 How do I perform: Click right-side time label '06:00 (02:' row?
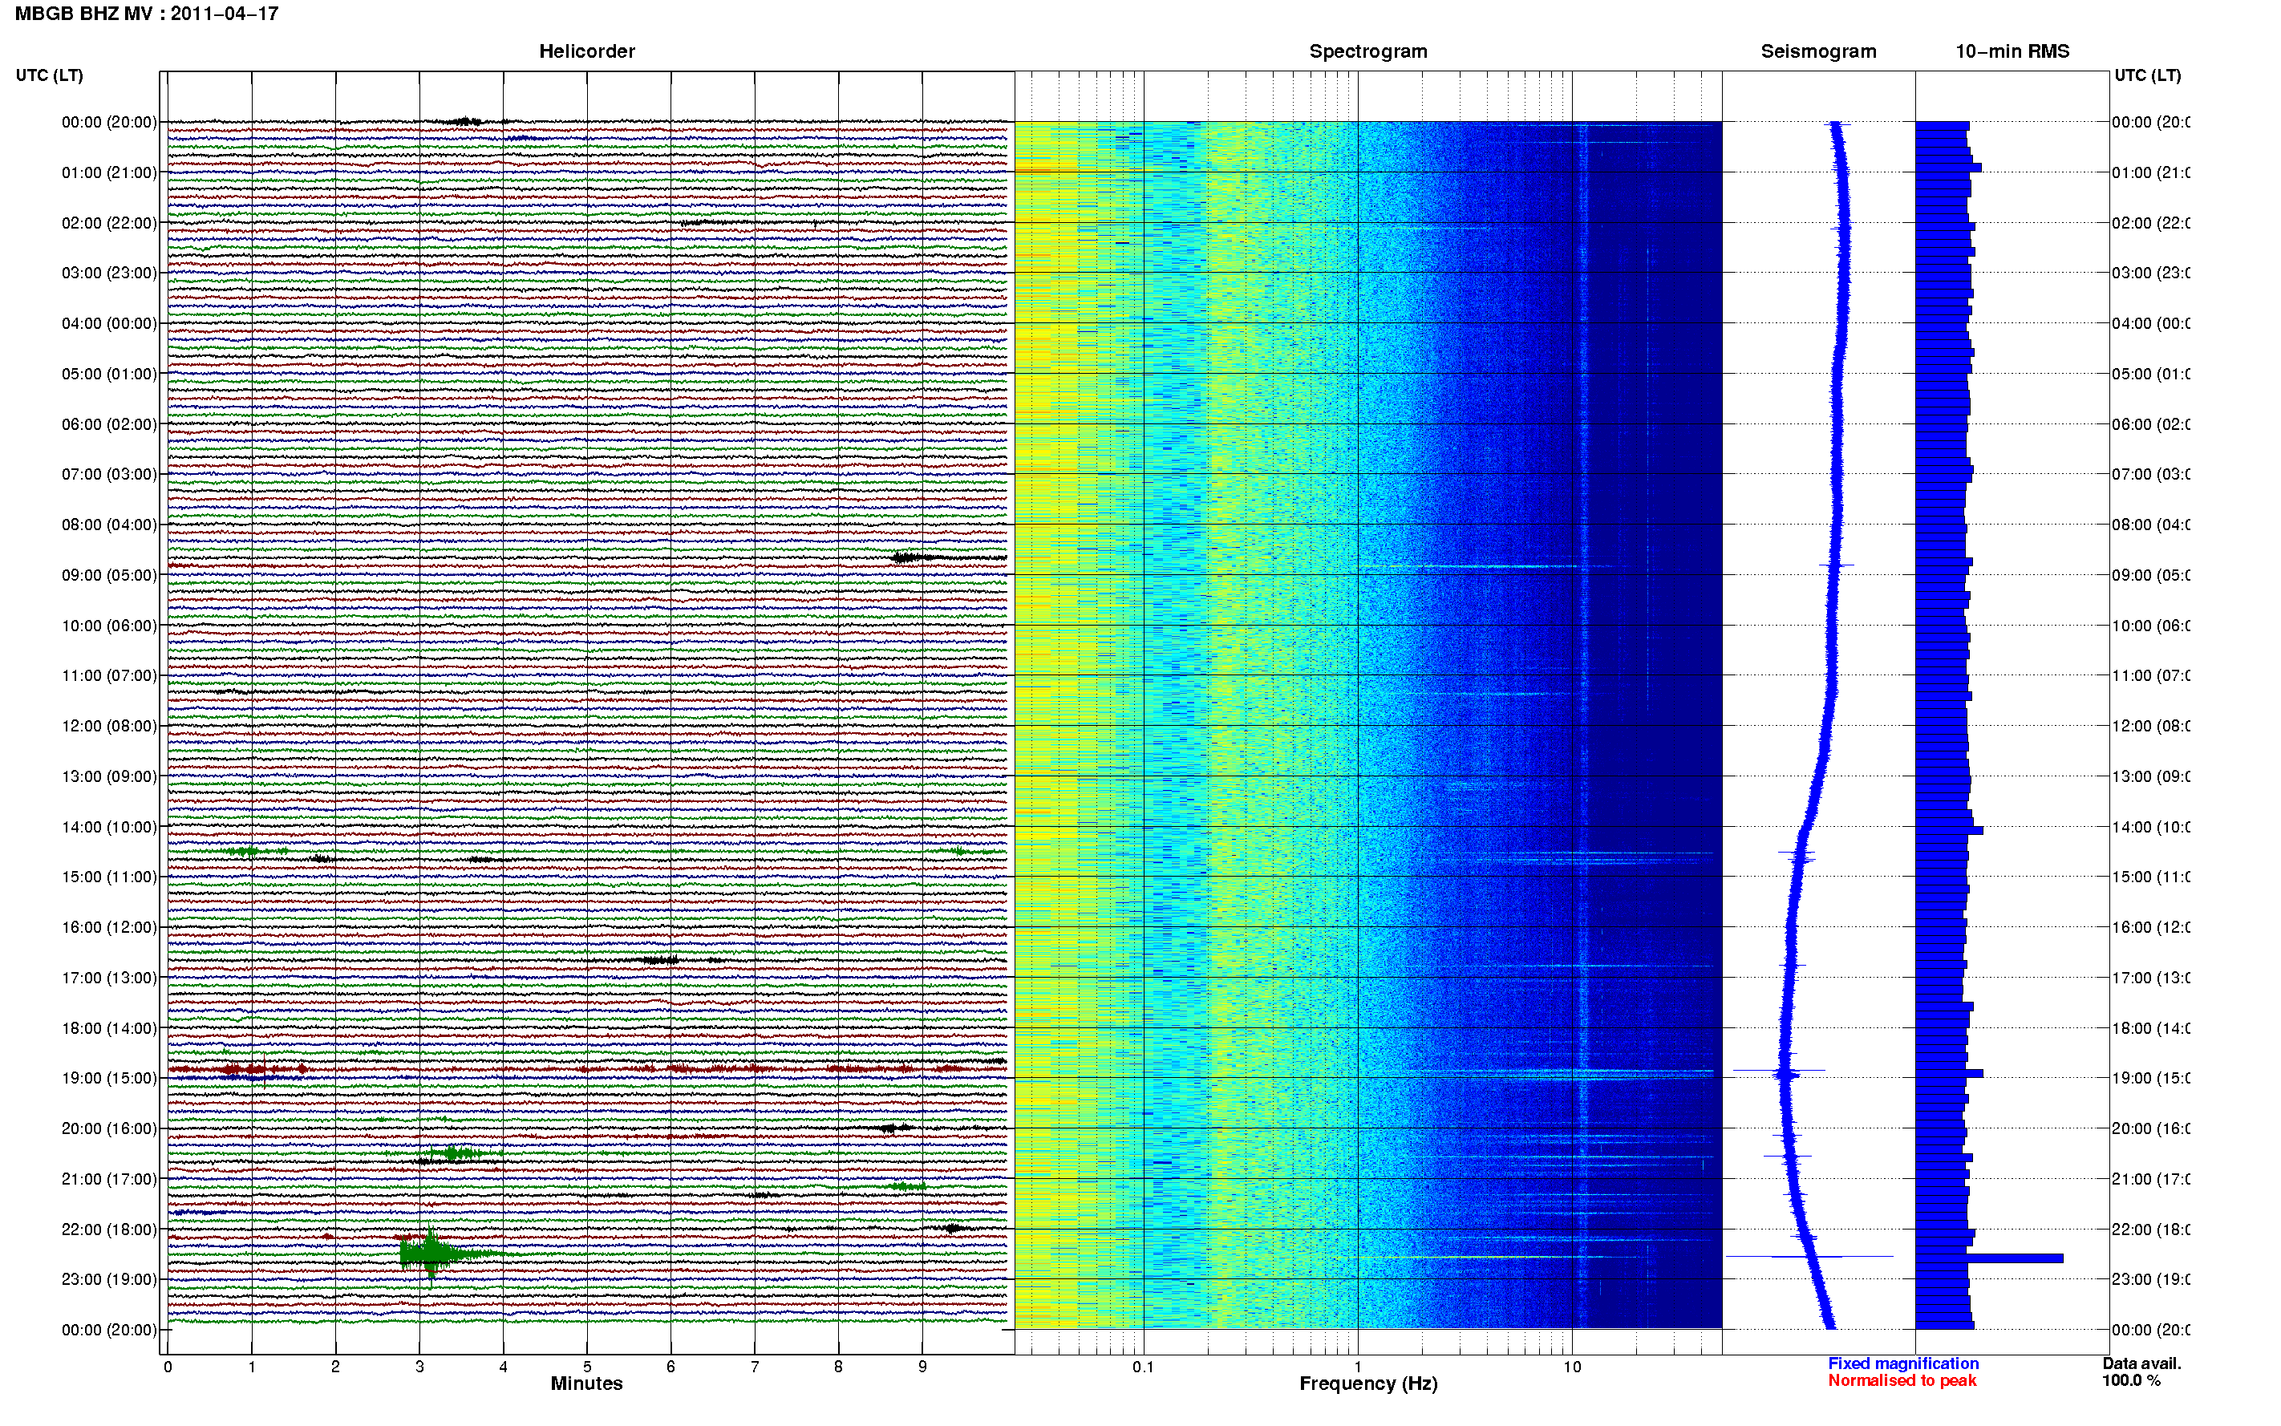[x=2150, y=424]
